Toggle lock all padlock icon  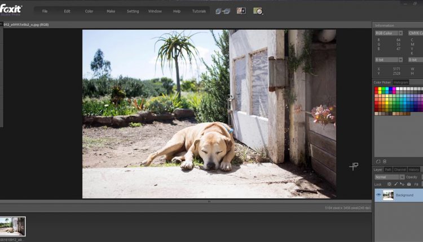pyautogui.click(x=409, y=185)
